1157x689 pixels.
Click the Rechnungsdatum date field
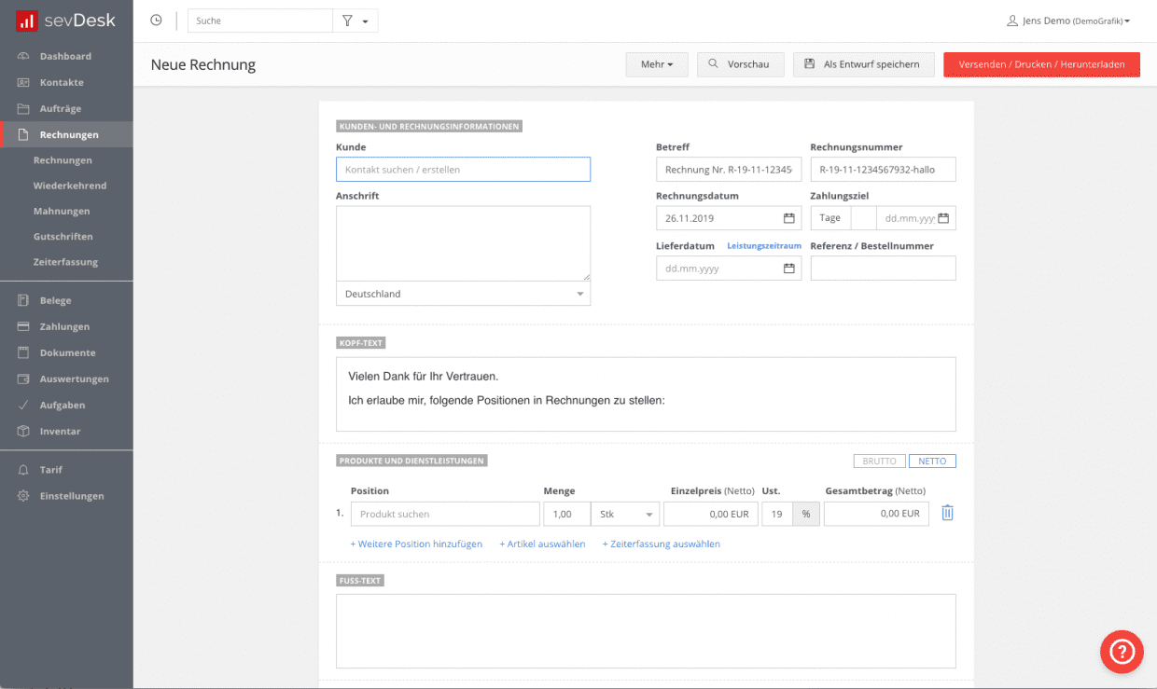tap(729, 218)
